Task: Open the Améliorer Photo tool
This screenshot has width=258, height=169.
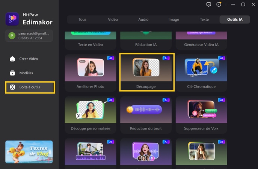Action: click(91, 73)
